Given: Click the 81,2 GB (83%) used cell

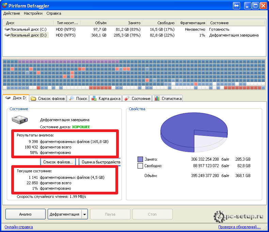Looking at the screenshot, I should [128, 29].
